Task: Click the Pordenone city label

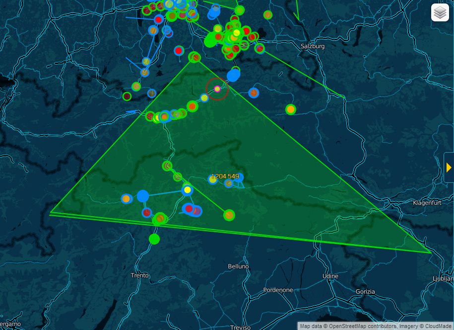Action: click(x=278, y=290)
